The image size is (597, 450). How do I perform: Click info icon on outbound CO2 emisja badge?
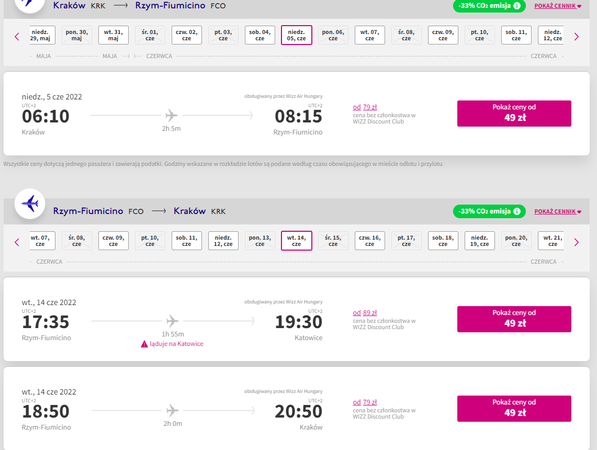tap(516, 6)
